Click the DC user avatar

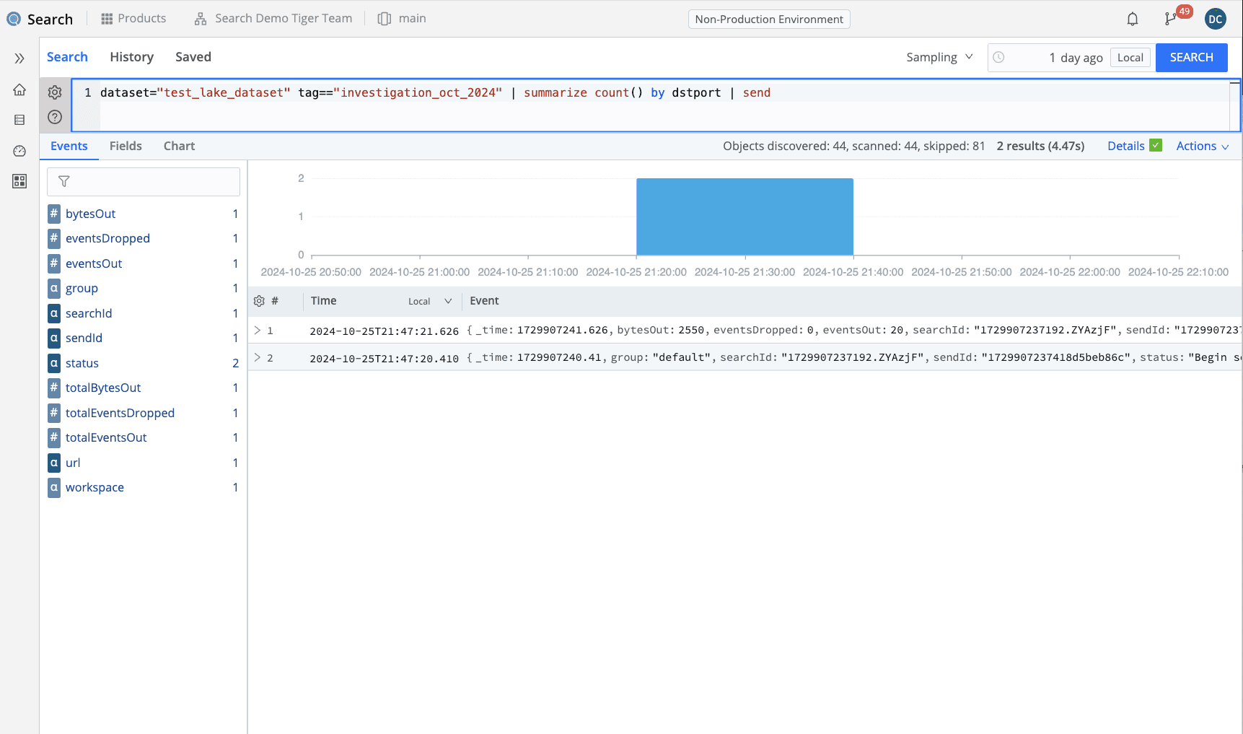1215,19
